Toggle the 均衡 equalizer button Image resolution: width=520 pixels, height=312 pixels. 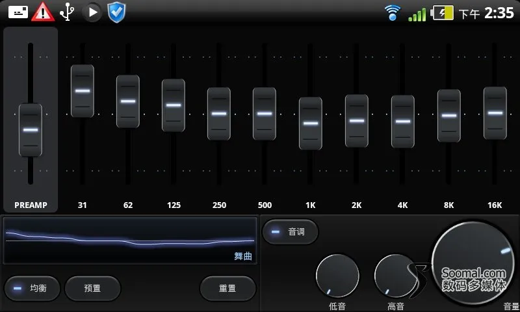pyautogui.click(x=32, y=288)
